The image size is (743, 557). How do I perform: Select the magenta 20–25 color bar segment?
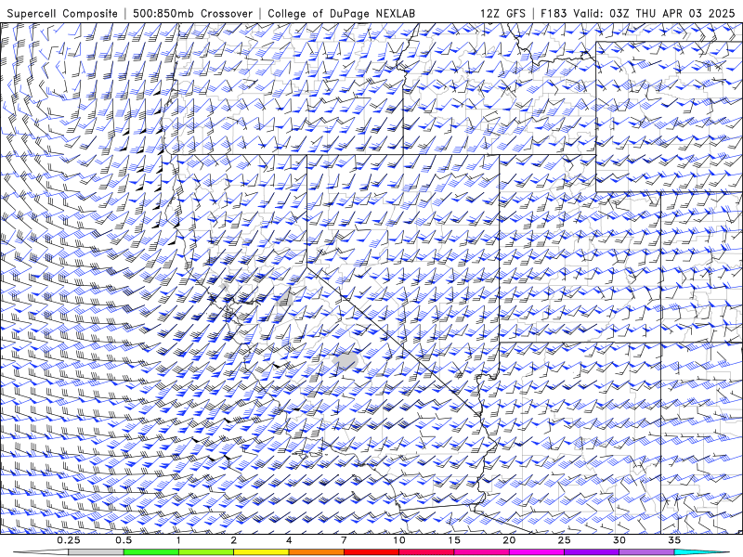[x=537, y=552]
